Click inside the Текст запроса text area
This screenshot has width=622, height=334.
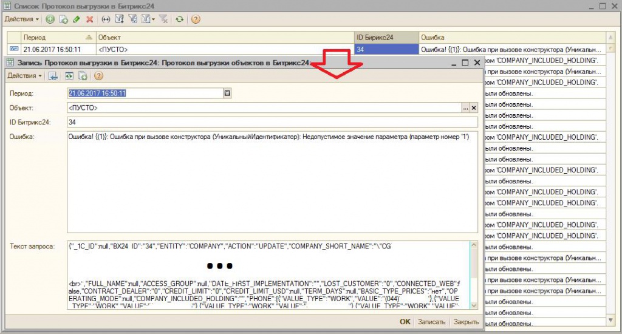point(268,275)
